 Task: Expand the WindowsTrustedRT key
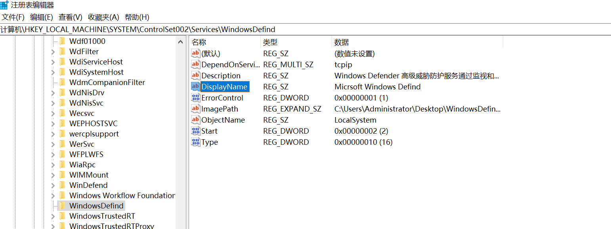(53, 216)
